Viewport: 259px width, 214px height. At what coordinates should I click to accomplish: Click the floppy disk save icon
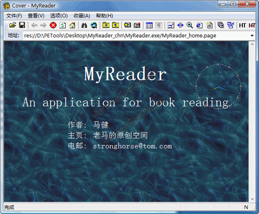tap(22, 25)
